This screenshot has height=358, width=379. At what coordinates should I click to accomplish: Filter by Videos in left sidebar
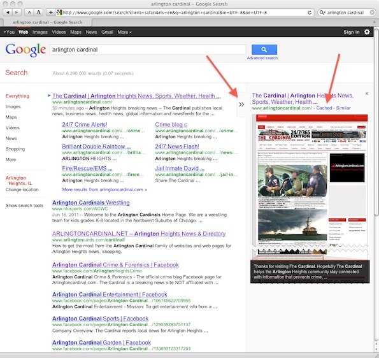[x=13, y=127]
